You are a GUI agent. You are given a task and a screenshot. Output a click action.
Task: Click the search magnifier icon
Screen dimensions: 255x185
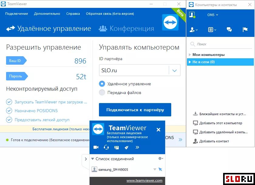(192, 44)
